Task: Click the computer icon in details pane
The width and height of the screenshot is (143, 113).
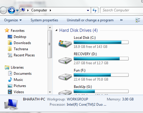Action: point(11,104)
